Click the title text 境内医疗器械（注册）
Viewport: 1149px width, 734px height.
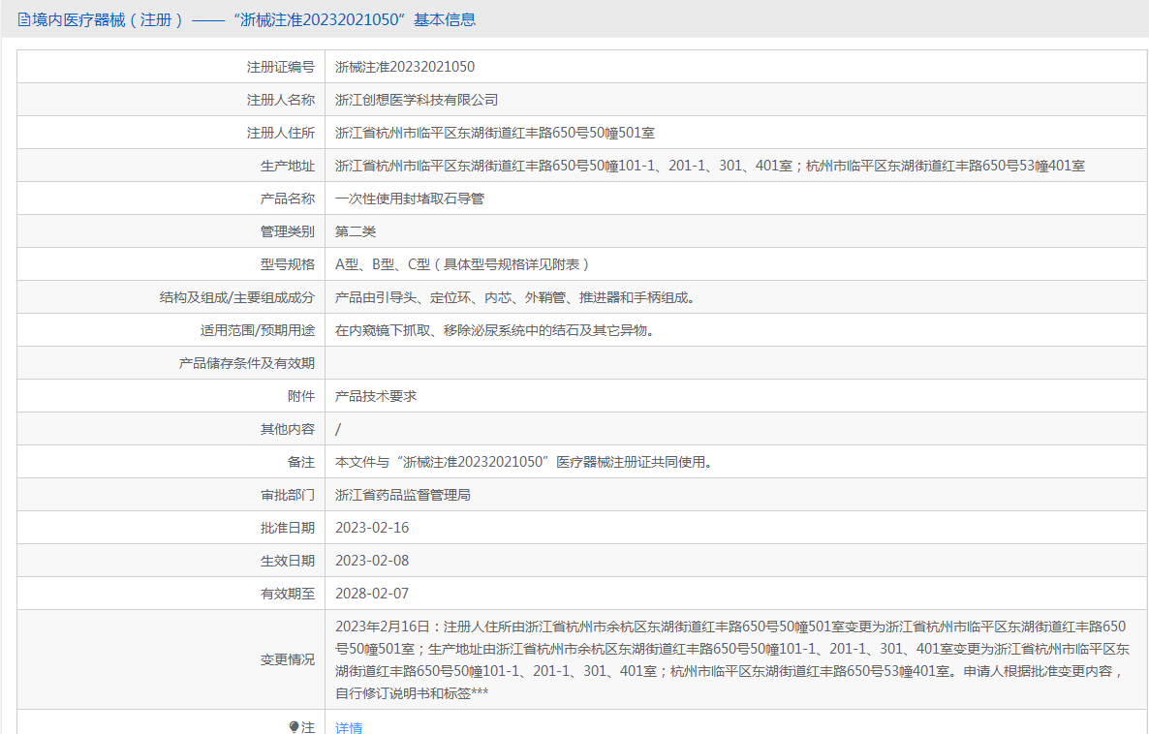pyautogui.click(x=108, y=20)
